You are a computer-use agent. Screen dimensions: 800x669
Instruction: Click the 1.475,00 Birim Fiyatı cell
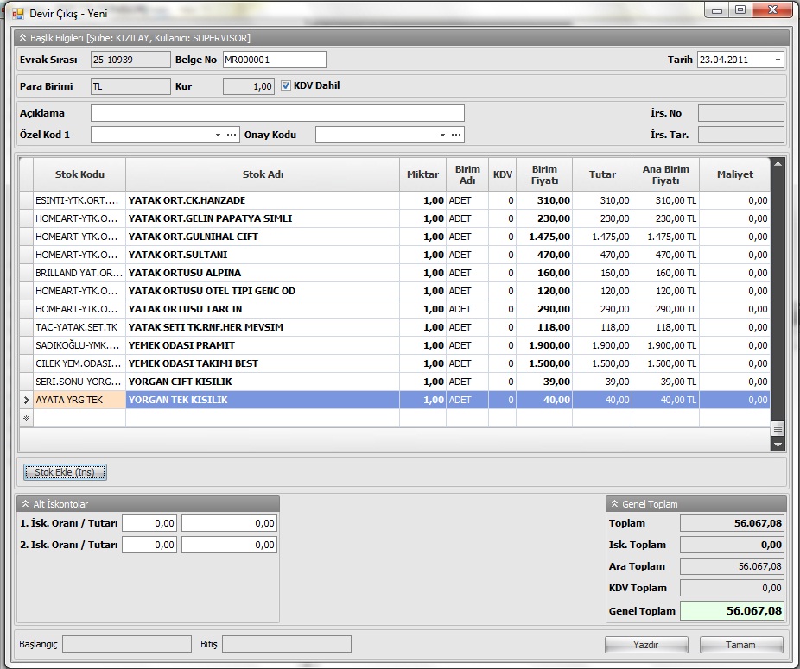pos(544,237)
